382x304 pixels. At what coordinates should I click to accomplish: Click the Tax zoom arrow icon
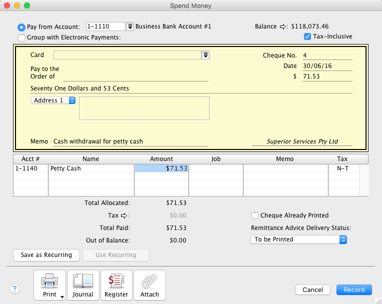coord(125,216)
